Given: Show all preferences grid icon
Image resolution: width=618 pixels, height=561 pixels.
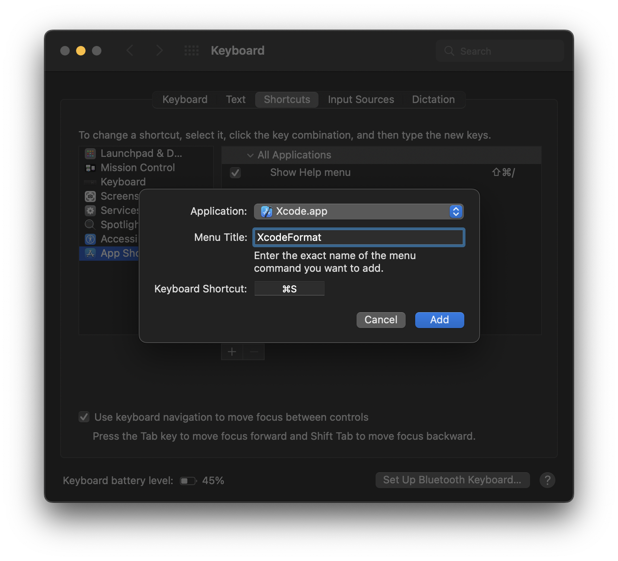Looking at the screenshot, I should [192, 51].
